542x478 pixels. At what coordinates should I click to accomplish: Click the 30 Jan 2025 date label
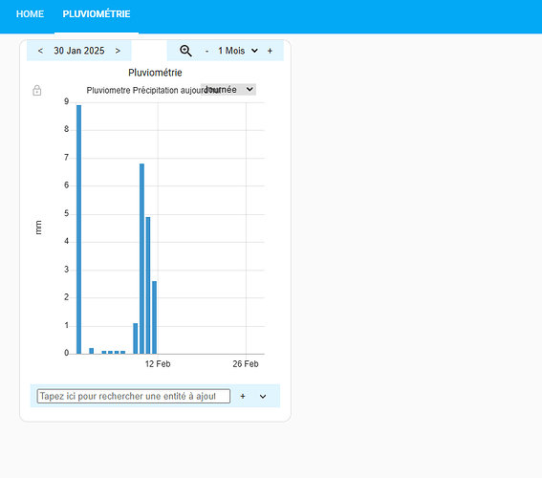pos(79,51)
